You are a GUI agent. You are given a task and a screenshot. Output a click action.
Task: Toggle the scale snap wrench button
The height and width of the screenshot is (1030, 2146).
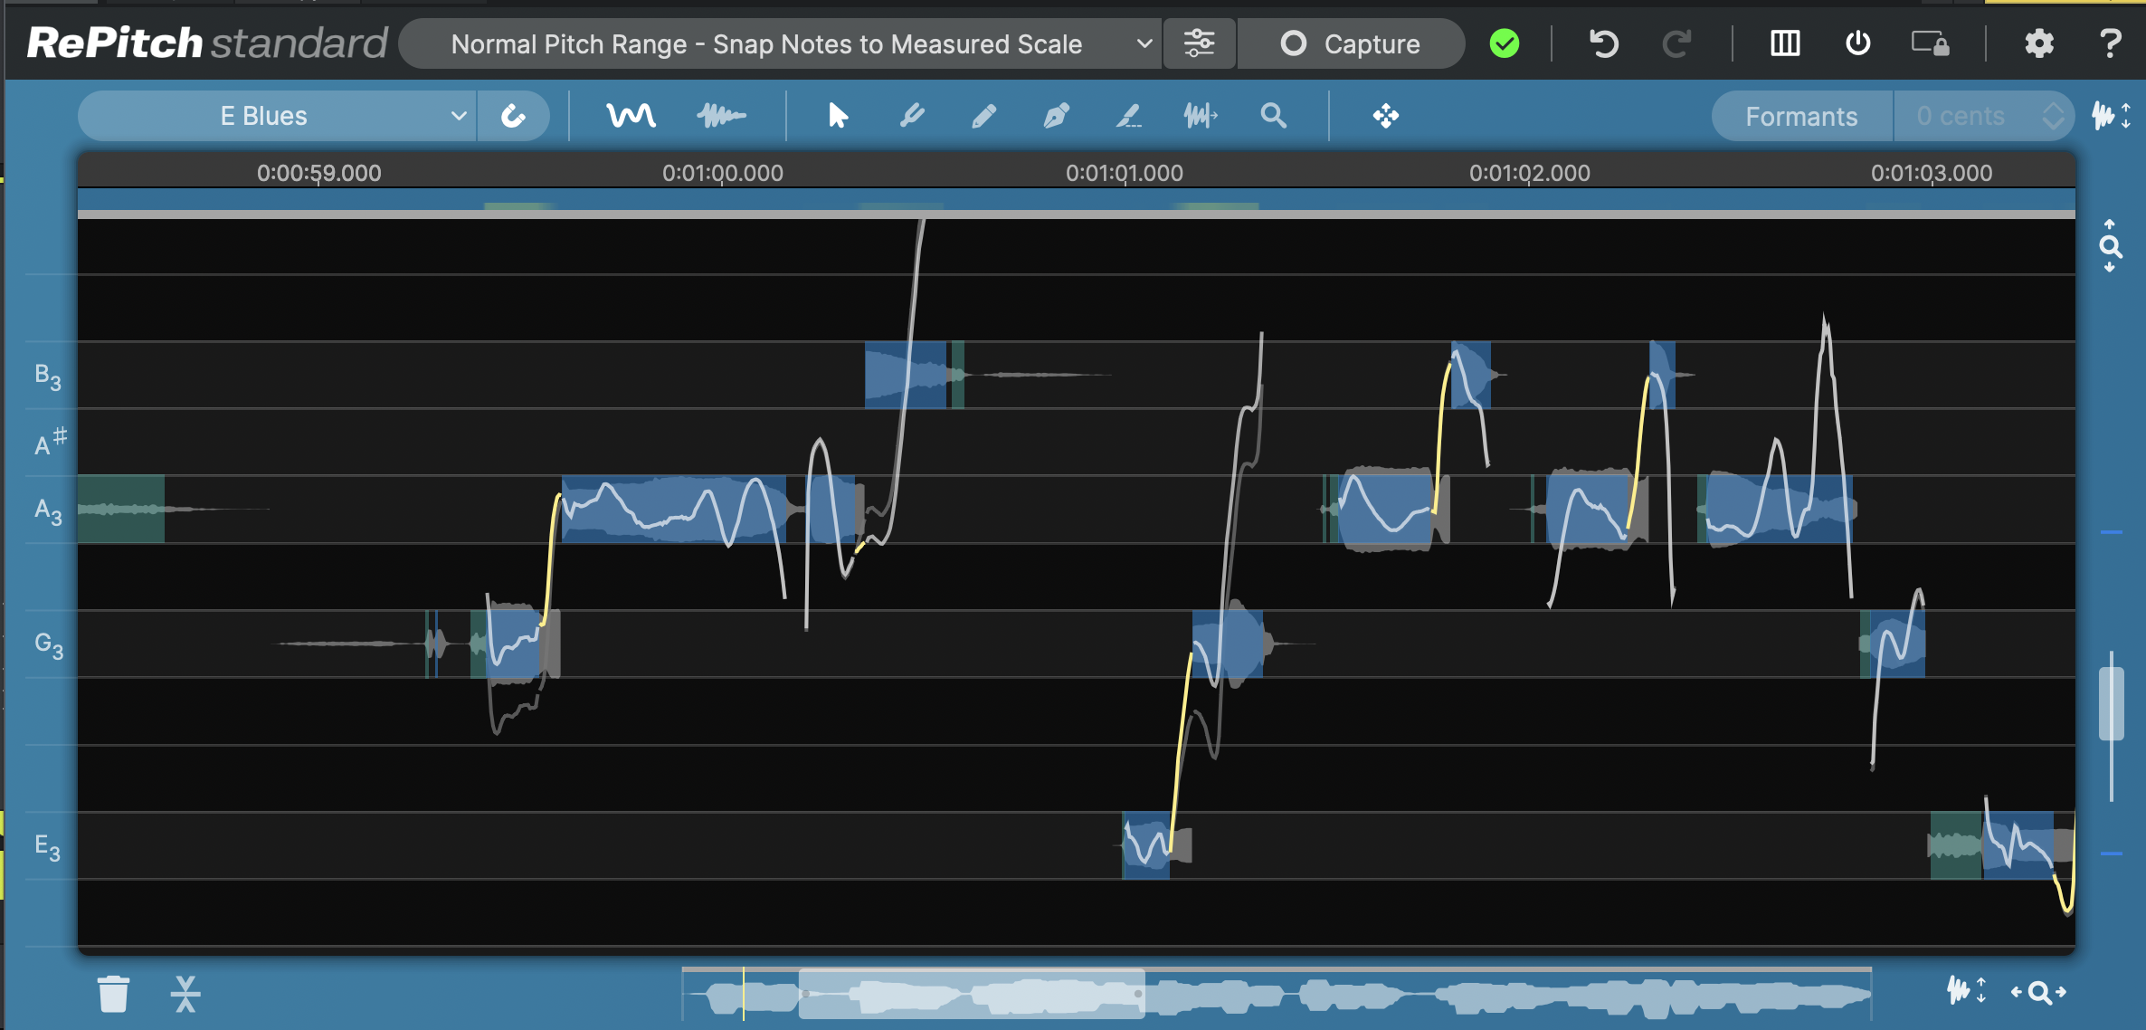(513, 116)
